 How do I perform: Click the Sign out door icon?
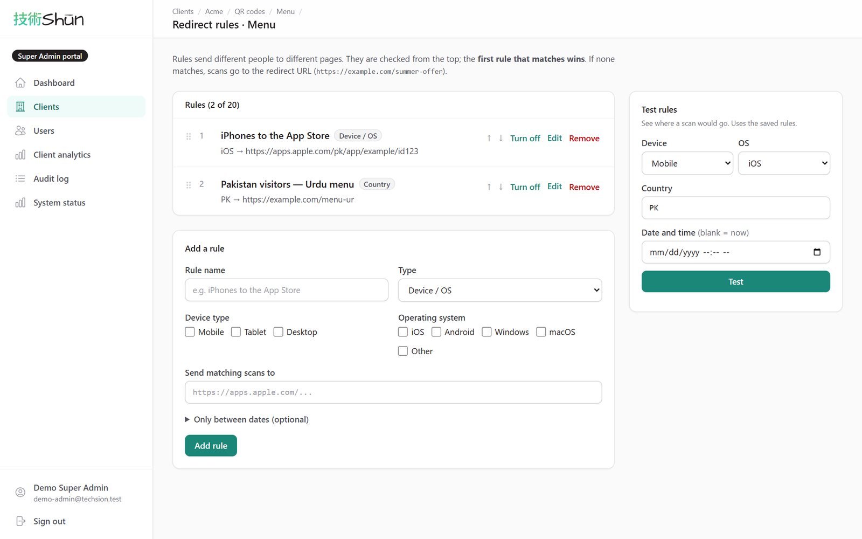click(20, 521)
